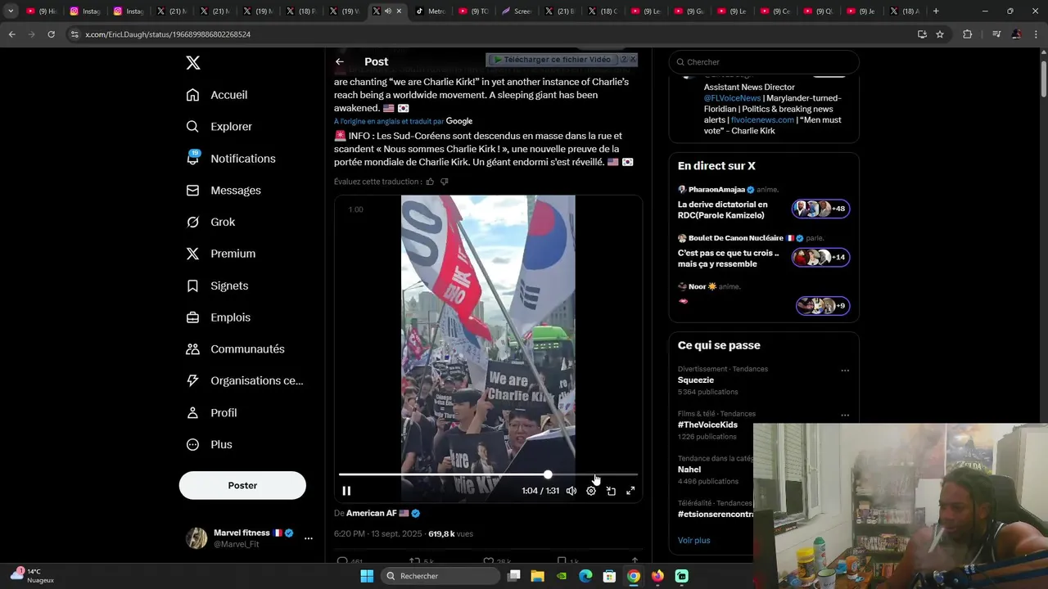Click the taskbar Rechercher search box
This screenshot has width=1048, height=589.
tap(441, 576)
